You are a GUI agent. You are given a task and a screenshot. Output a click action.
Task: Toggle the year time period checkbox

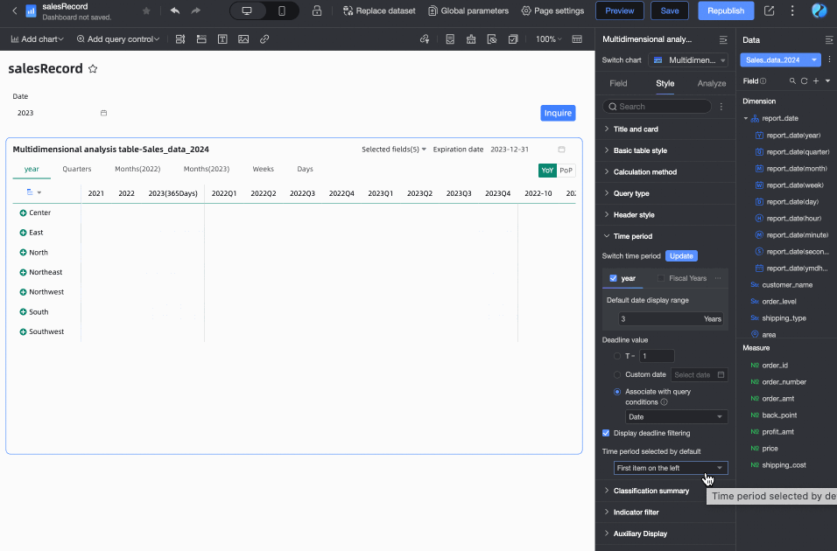613,278
